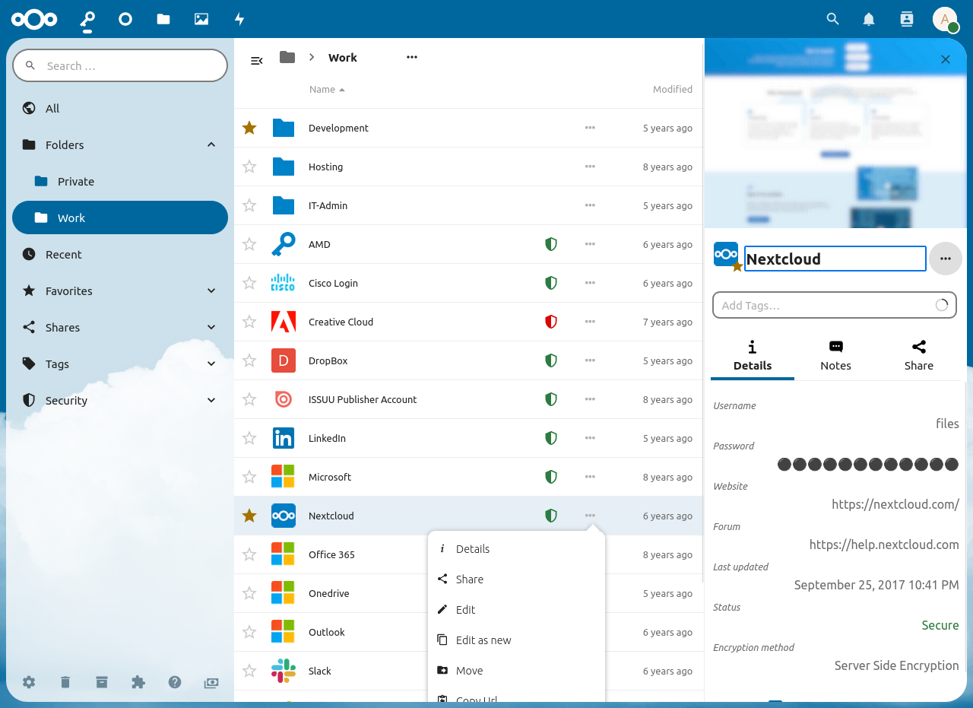This screenshot has width=973, height=708.
Task: Show All passwords in sidebar
Action: [120, 108]
